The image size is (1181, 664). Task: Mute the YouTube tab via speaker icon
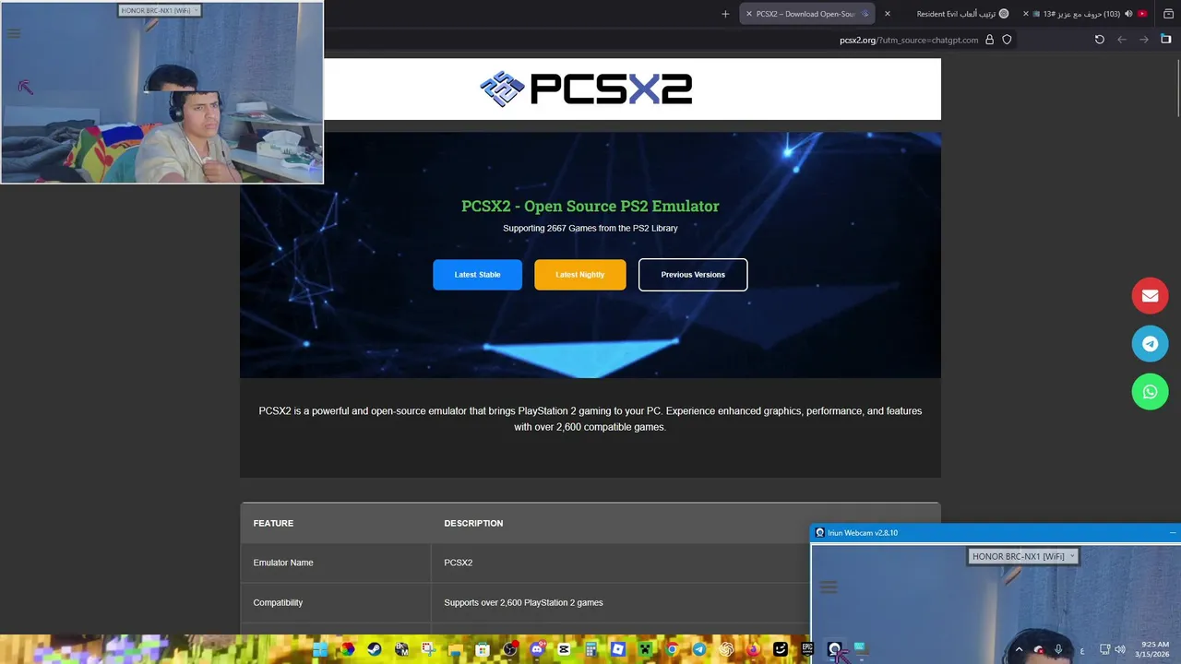(1128, 14)
